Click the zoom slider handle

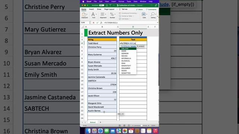pos(142,126)
